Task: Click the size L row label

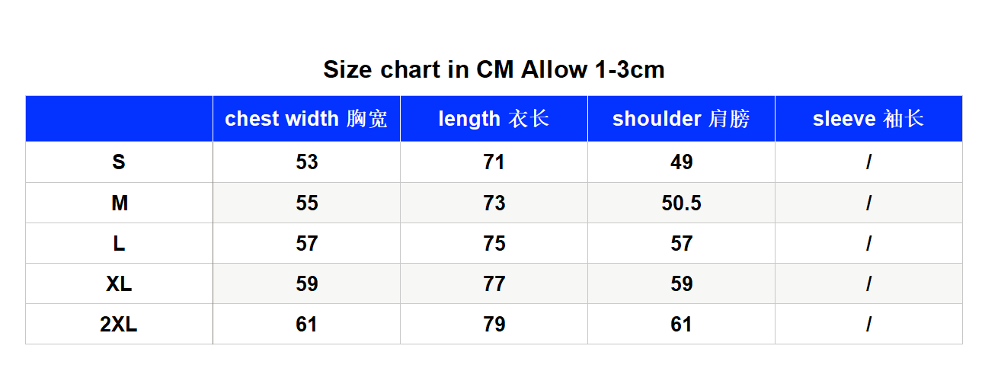Action: [x=119, y=243]
